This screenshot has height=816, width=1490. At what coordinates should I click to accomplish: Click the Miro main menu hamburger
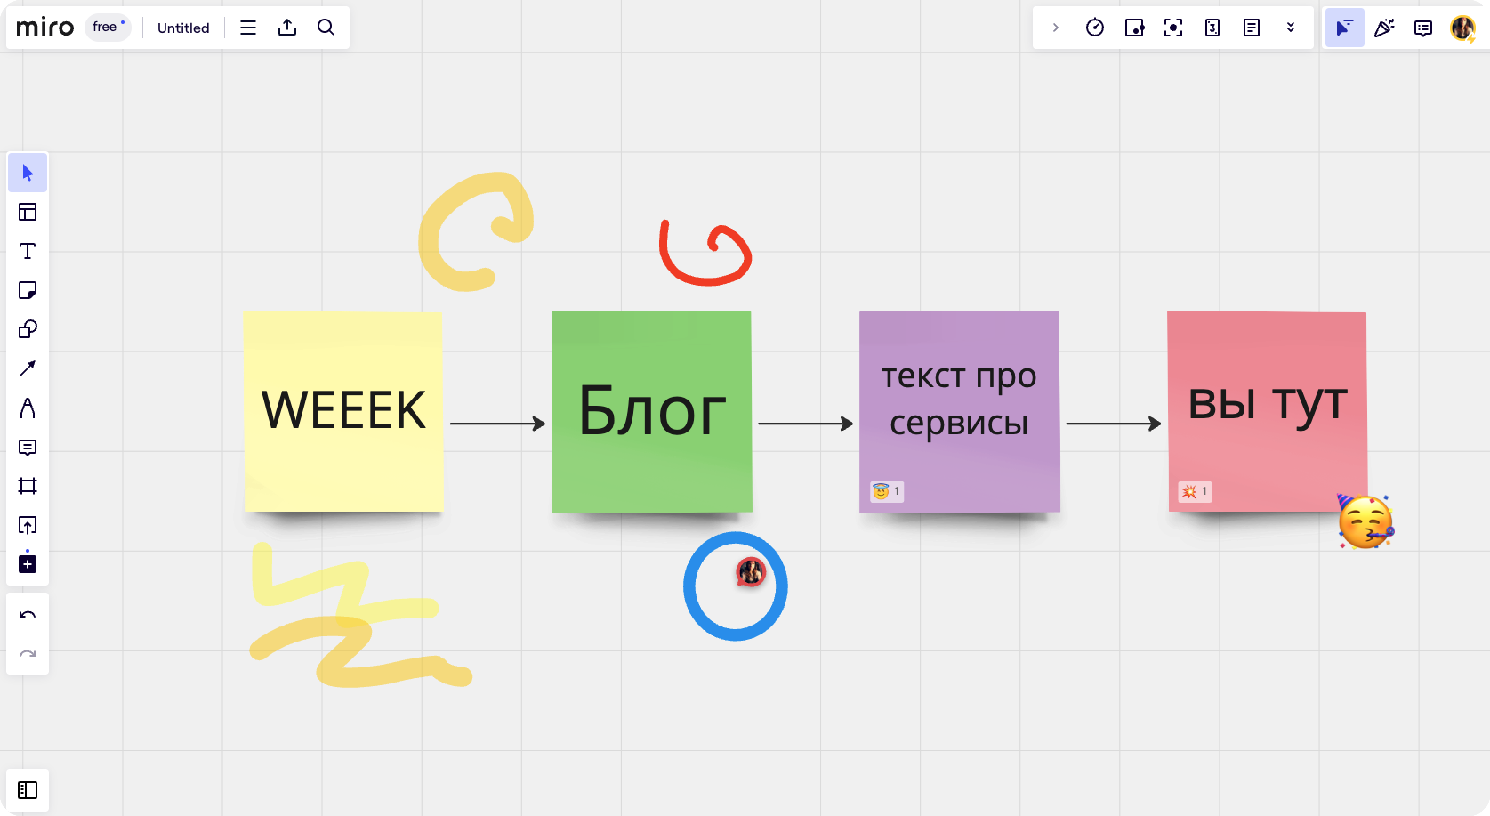click(248, 27)
